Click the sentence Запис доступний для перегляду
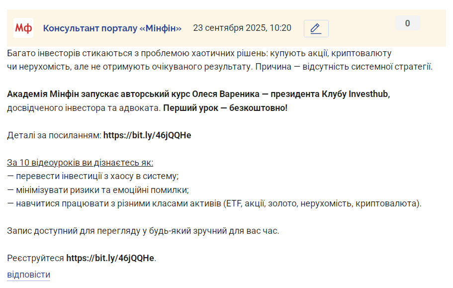 click(x=143, y=231)
